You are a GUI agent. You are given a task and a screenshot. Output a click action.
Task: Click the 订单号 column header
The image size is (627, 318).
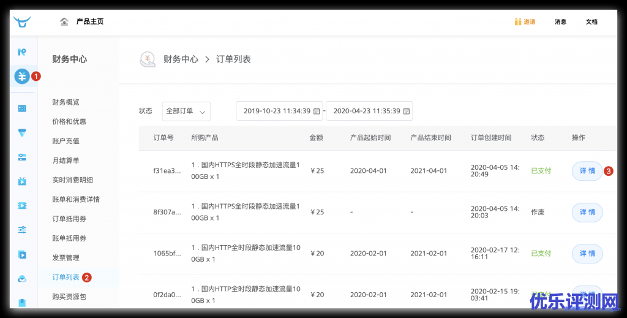163,138
